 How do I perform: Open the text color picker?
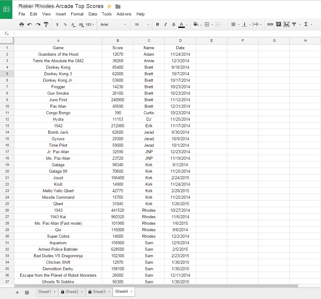(x=181, y=25)
